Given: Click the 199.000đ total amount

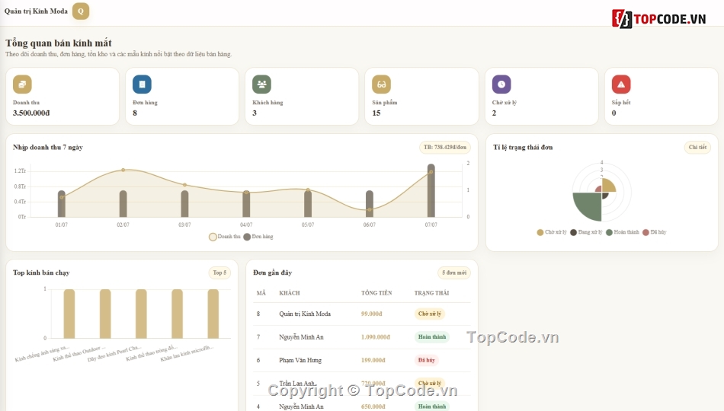Looking at the screenshot, I should [373, 360].
